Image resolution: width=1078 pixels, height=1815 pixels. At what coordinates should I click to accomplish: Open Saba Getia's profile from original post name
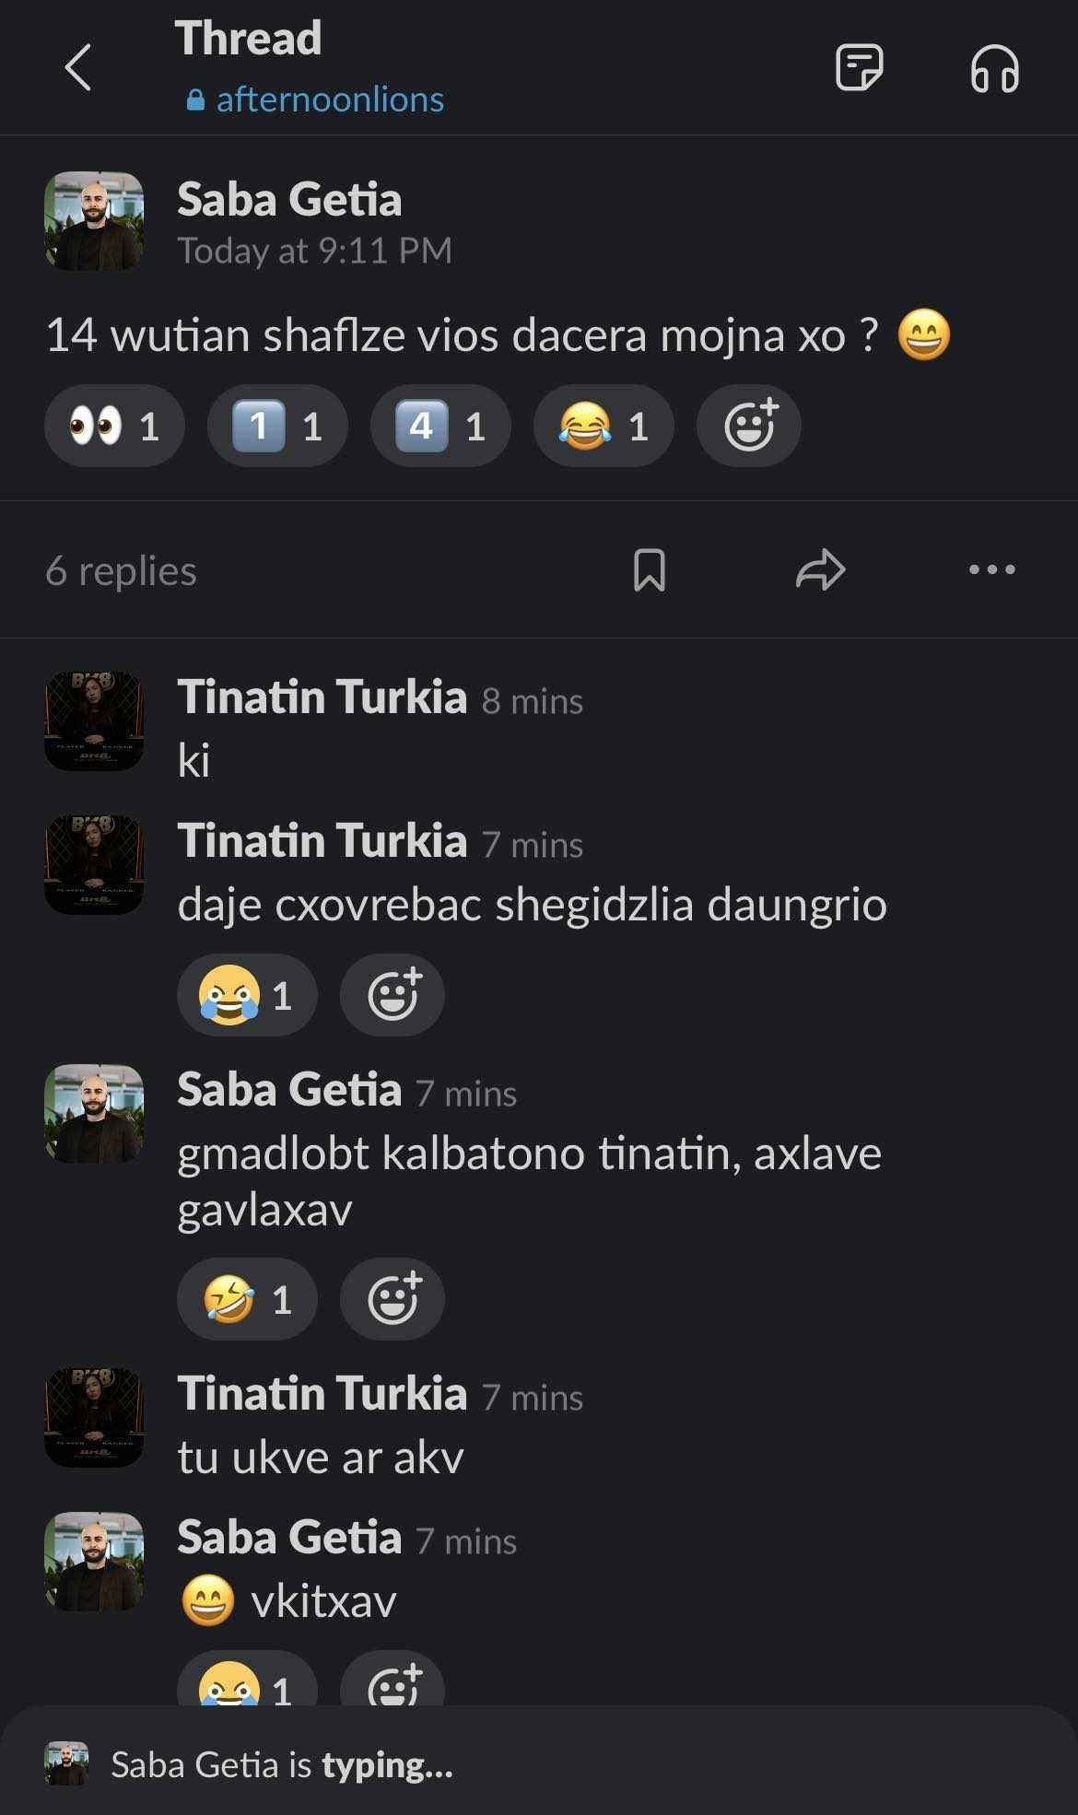pos(289,199)
